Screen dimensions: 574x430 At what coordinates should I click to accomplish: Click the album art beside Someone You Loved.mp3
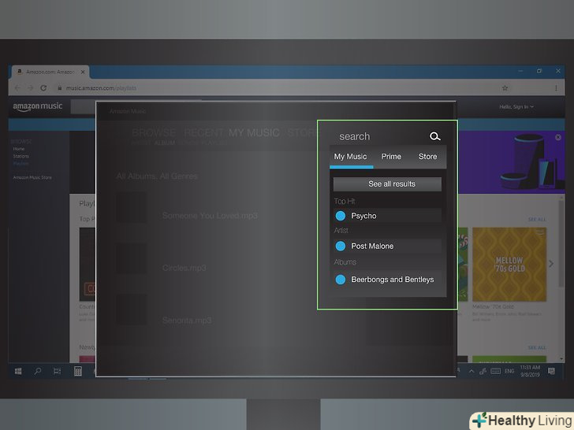(132, 207)
